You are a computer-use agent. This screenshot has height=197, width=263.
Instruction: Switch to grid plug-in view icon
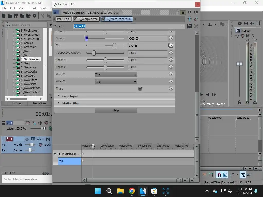click(x=196, y=12)
